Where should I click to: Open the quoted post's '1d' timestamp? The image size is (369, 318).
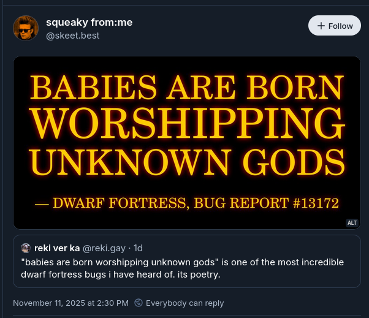click(138, 248)
